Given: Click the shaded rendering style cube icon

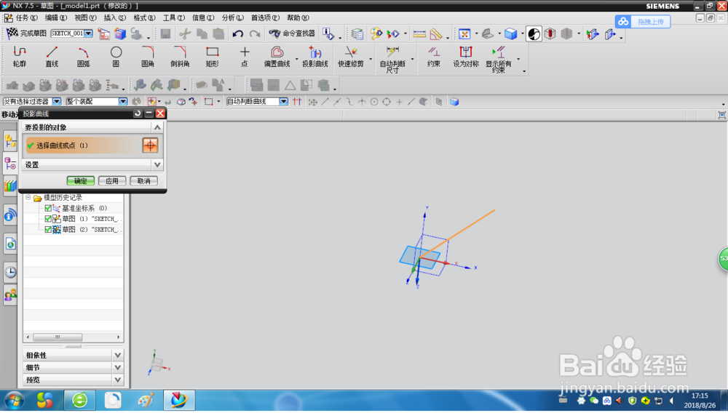Looking at the screenshot, I should tap(511, 34).
